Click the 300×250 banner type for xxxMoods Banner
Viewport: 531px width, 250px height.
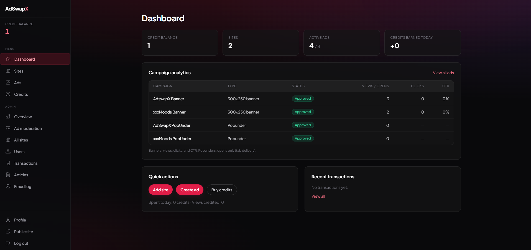(x=243, y=112)
